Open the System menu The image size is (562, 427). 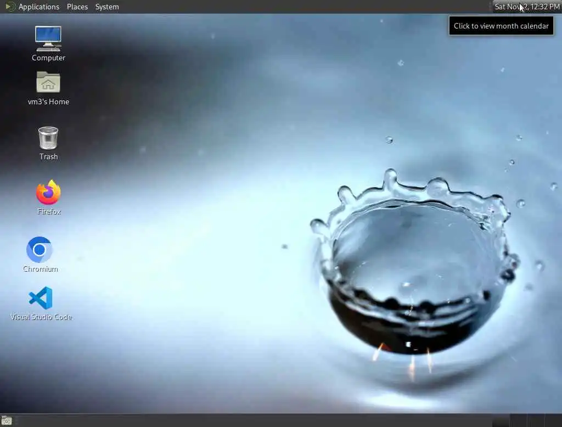pos(107,7)
